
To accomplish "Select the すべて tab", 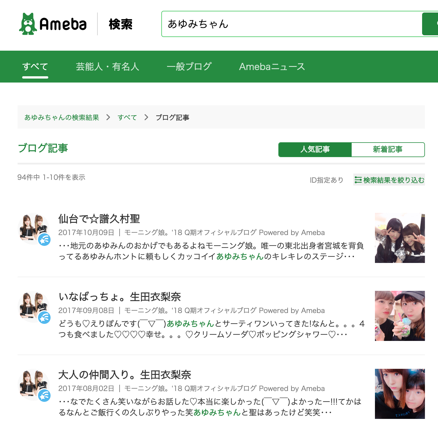I will click(x=35, y=67).
